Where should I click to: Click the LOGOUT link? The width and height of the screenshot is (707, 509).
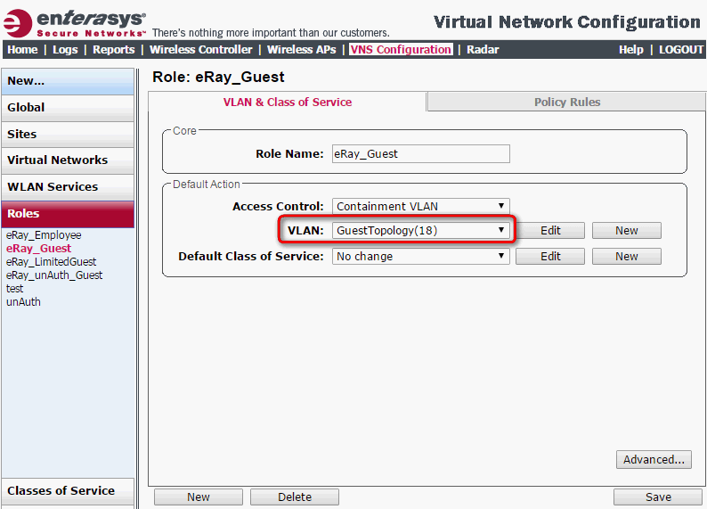coord(681,50)
